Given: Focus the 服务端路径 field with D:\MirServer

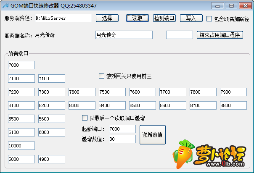Looking at the screenshot, I should tap(63, 18).
